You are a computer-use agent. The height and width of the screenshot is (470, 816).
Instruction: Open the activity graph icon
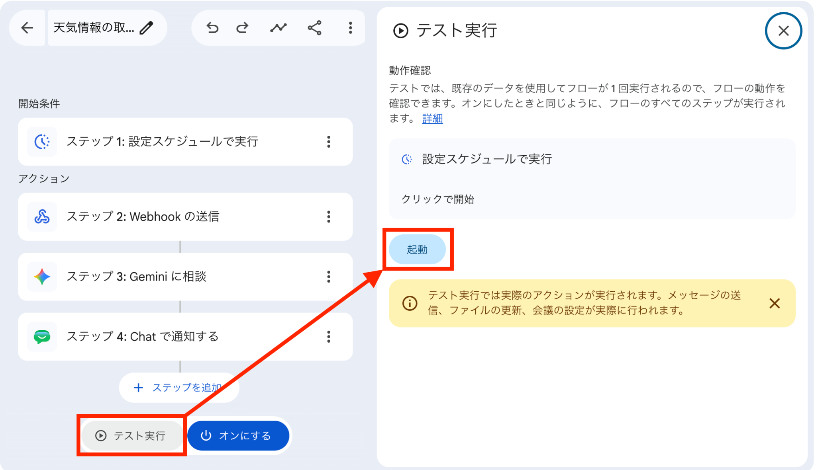pos(278,28)
